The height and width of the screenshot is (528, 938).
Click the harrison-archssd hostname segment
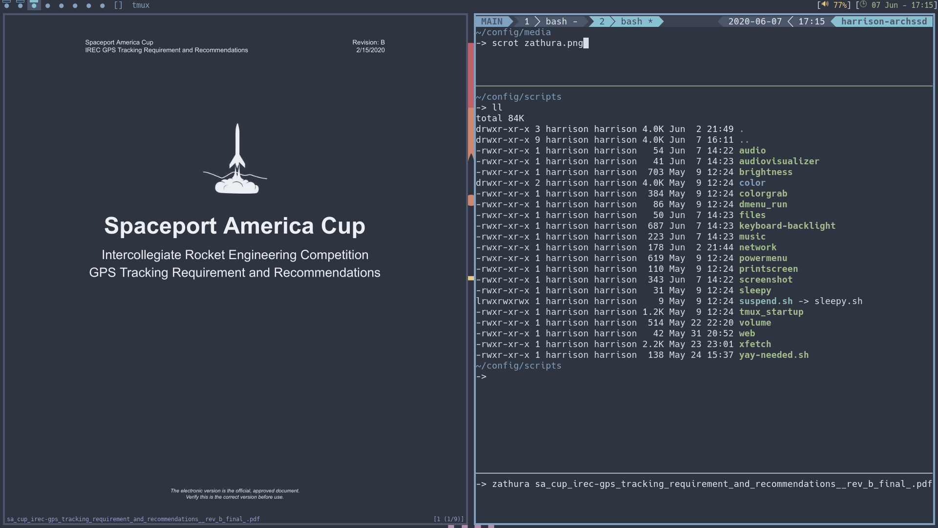[x=884, y=22]
